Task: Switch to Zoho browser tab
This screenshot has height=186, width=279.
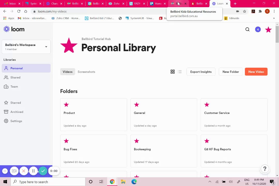Action: pyautogui.click(x=116, y=4)
